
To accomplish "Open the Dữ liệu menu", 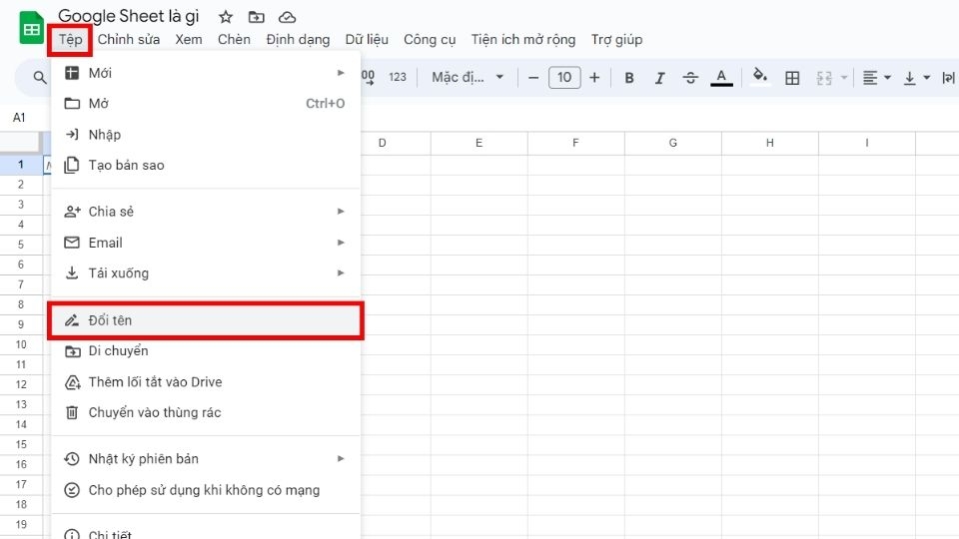I will tap(367, 40).
